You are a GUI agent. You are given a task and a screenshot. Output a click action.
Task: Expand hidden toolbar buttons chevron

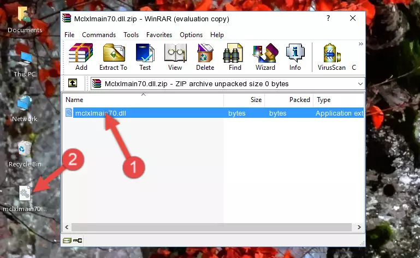point(361,44)
